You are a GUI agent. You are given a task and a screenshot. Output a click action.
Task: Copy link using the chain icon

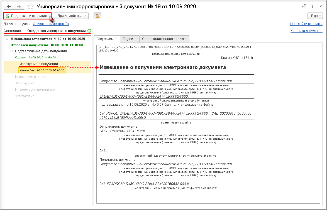click(304, 6)
